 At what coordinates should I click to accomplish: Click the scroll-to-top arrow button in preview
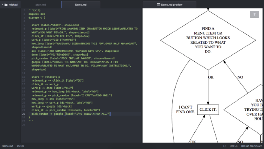tap(254, 14)
